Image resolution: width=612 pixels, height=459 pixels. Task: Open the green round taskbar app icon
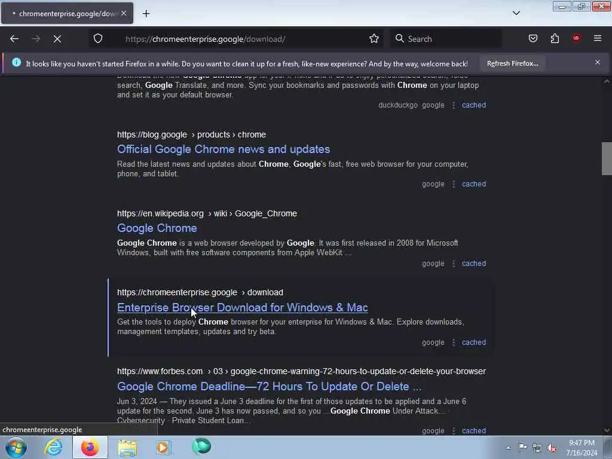[x=201, y=446]
